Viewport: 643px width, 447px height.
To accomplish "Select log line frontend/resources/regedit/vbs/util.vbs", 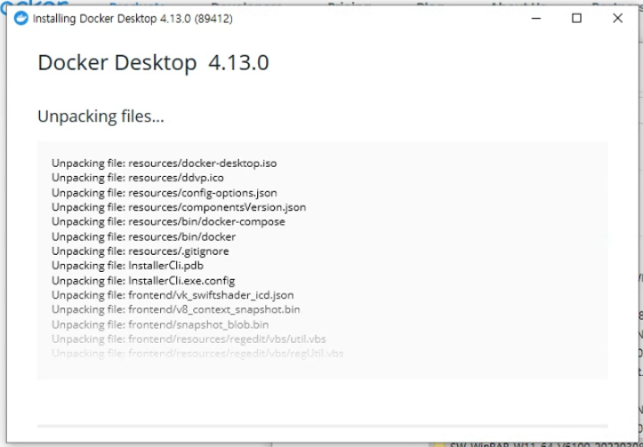I will [189, 339].
